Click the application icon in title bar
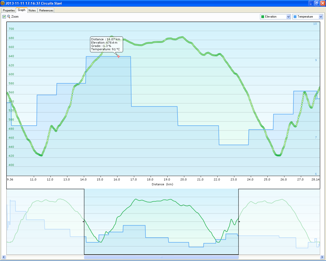Screen dimensions: 326x261 point(3,3)
